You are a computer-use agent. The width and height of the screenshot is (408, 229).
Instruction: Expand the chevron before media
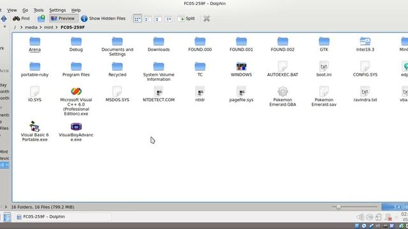tap(21, 27)
